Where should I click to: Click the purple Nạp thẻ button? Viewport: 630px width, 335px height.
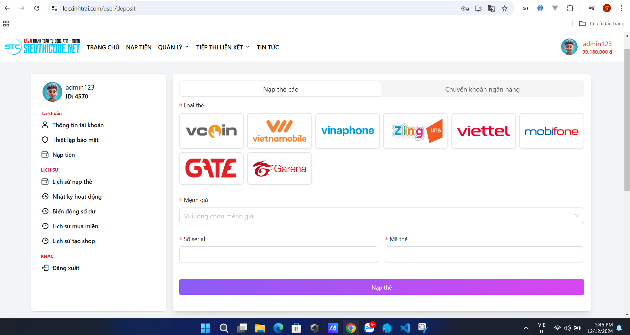(381, 287)
